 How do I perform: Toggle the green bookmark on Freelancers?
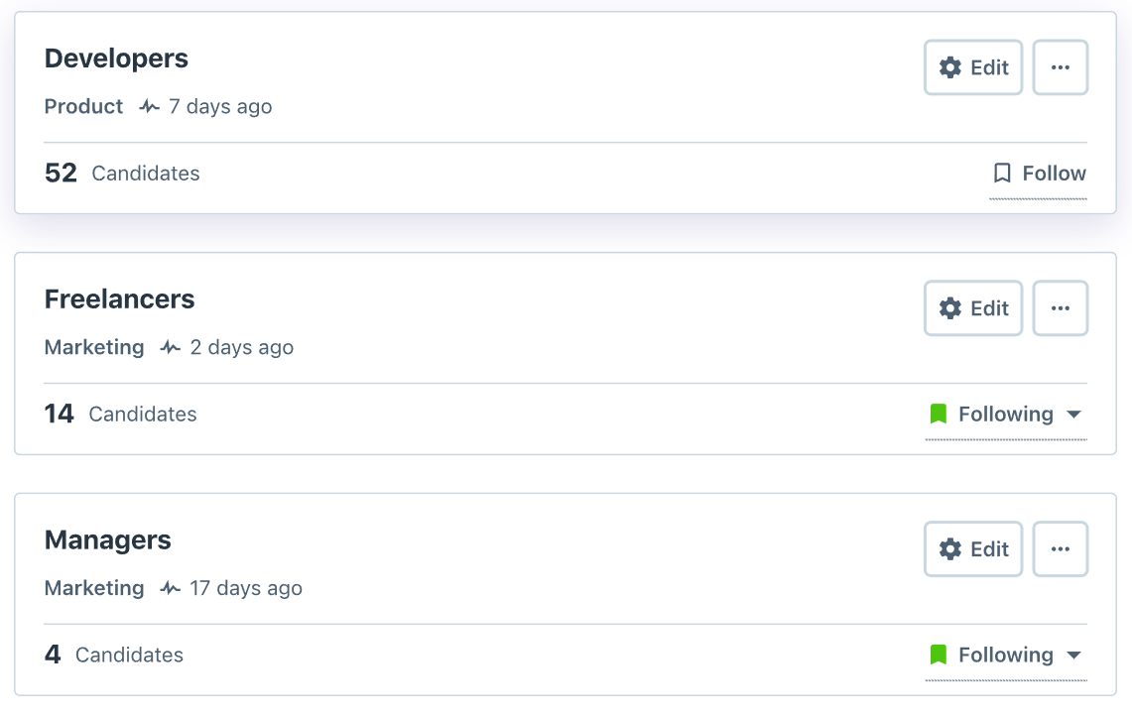pyautogui.click(x=938, y=415)
